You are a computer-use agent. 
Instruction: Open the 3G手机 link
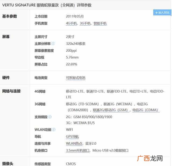click(x=85, y=23)
